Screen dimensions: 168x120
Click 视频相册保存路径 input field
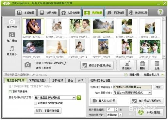[x=132, y=87]
